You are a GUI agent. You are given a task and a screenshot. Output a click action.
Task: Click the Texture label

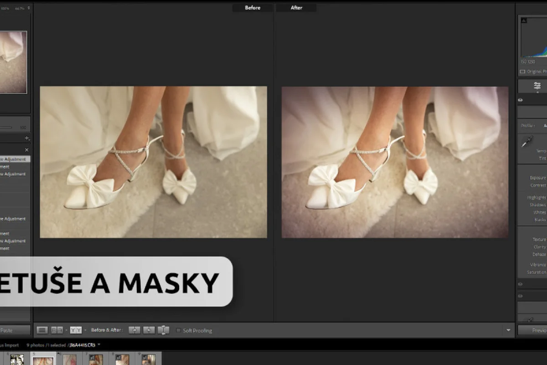[539, 239]
